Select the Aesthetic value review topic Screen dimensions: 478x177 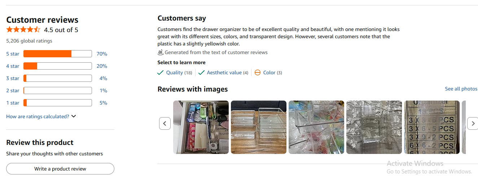click(224, 72)
